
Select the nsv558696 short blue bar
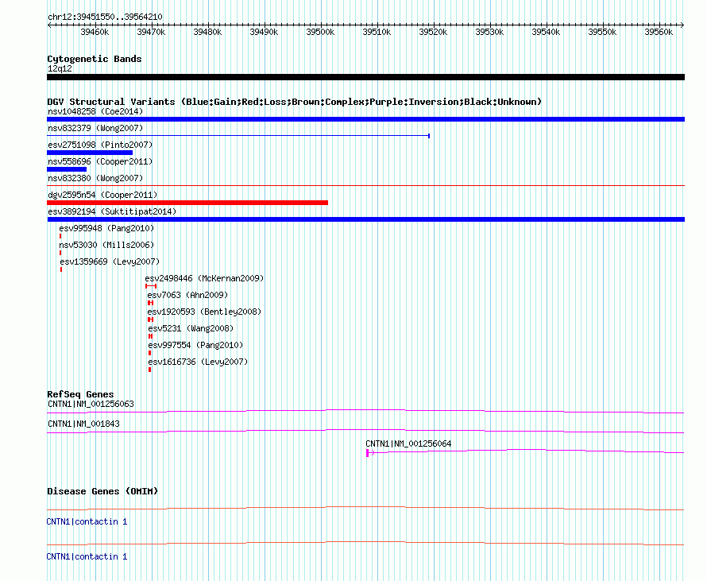pos(67,169)
